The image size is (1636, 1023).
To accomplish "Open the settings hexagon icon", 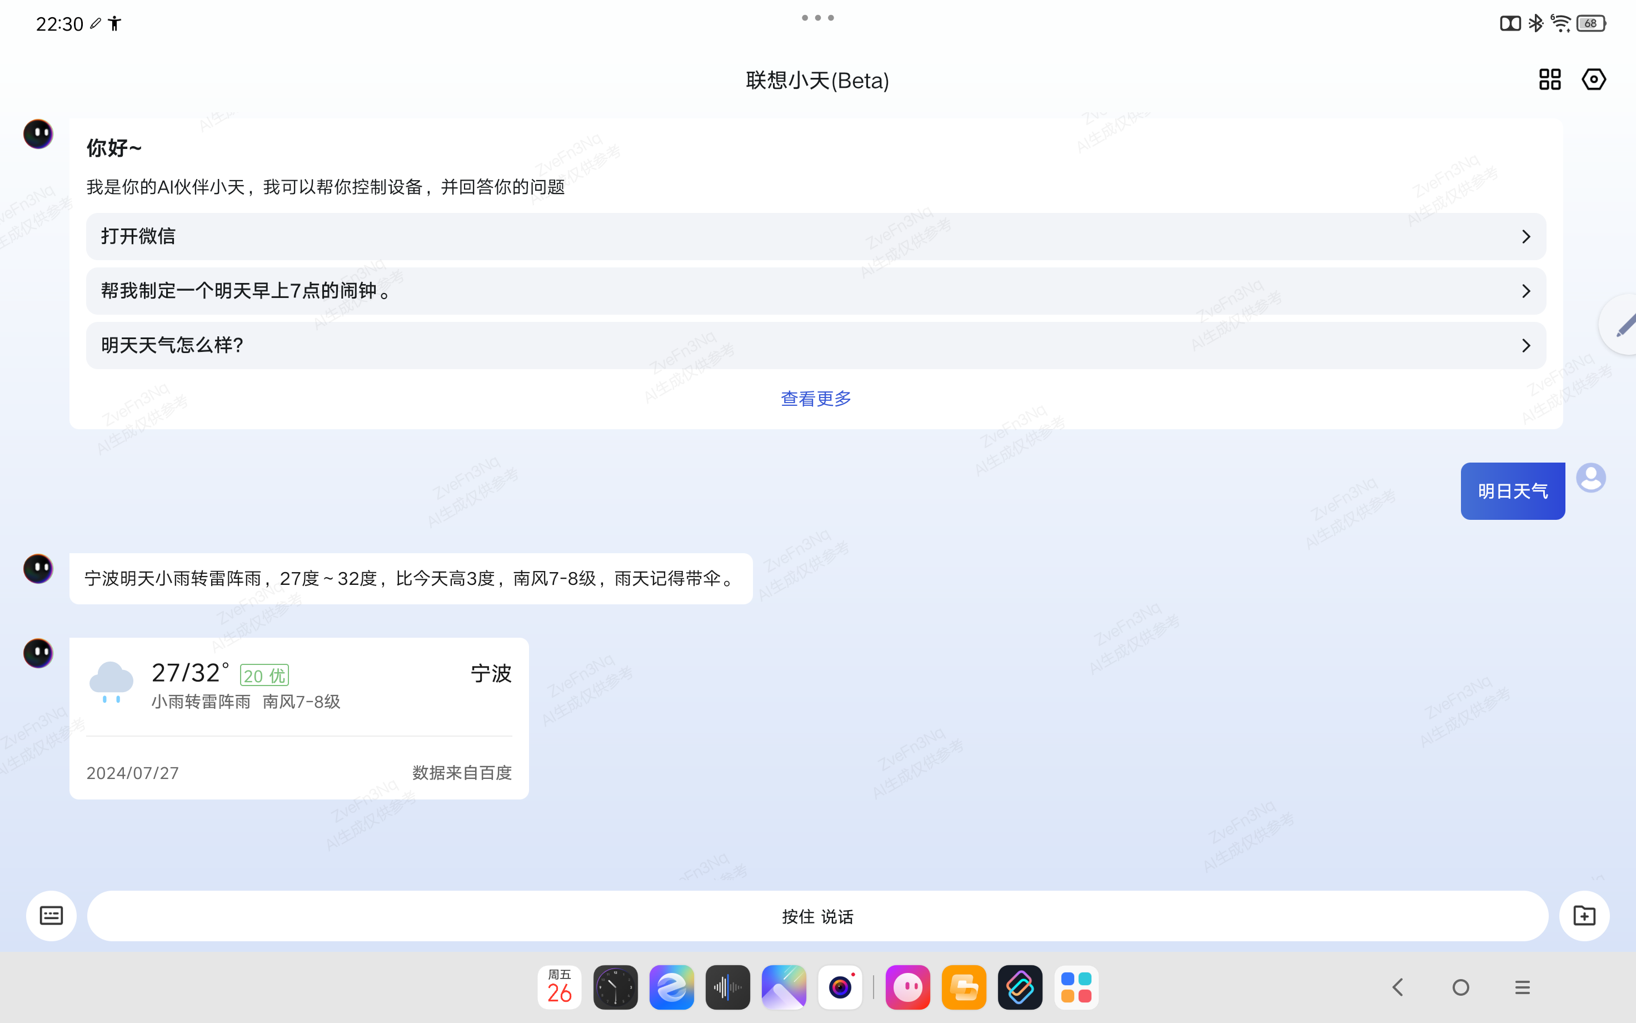I will click(x=1593, y=79).
